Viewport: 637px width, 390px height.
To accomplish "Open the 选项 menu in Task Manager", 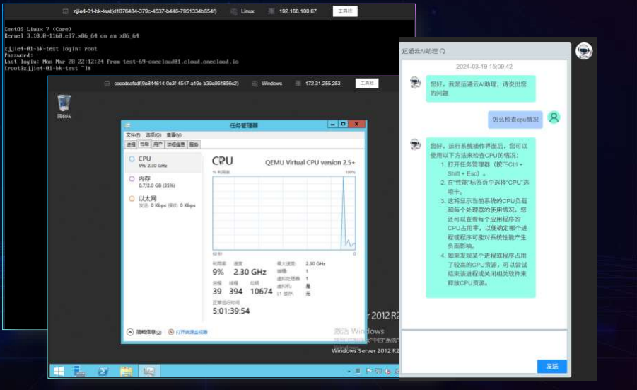I will [153, 135].
